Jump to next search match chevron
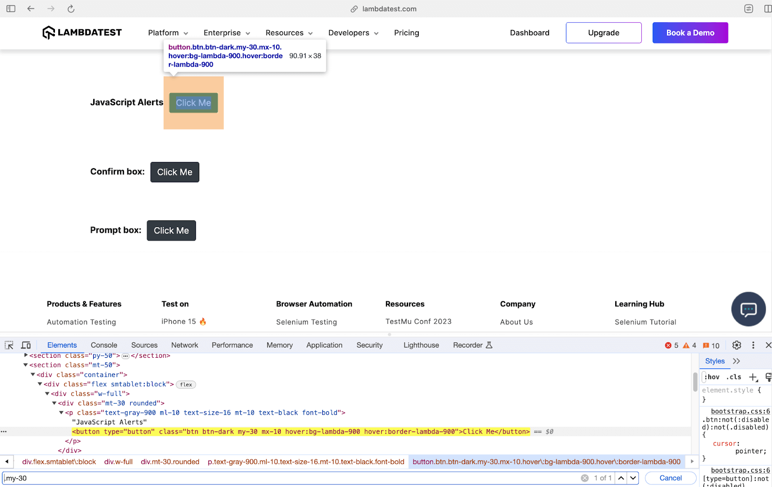Screen dimensions: 772x487 pos(633,478)
